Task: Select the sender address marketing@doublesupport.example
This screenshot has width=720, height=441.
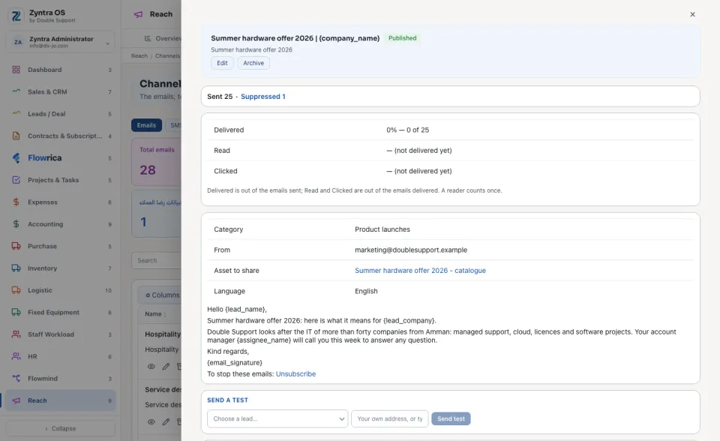Action: coord(411,250)
